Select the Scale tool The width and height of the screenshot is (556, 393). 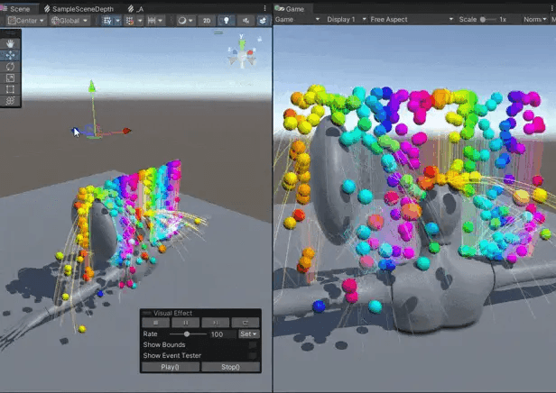coord(11,78)
